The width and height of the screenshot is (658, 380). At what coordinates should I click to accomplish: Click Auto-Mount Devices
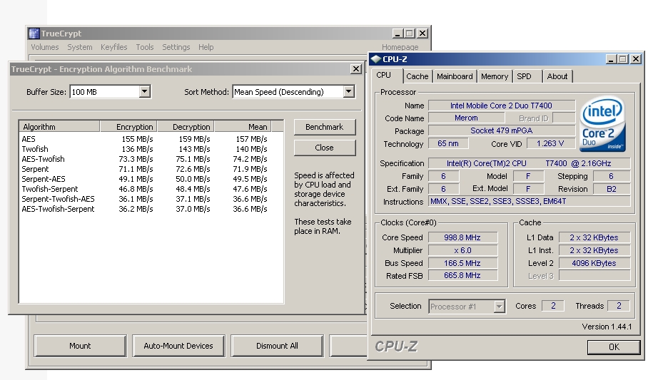pyautogui.click(x=178, y=346)
